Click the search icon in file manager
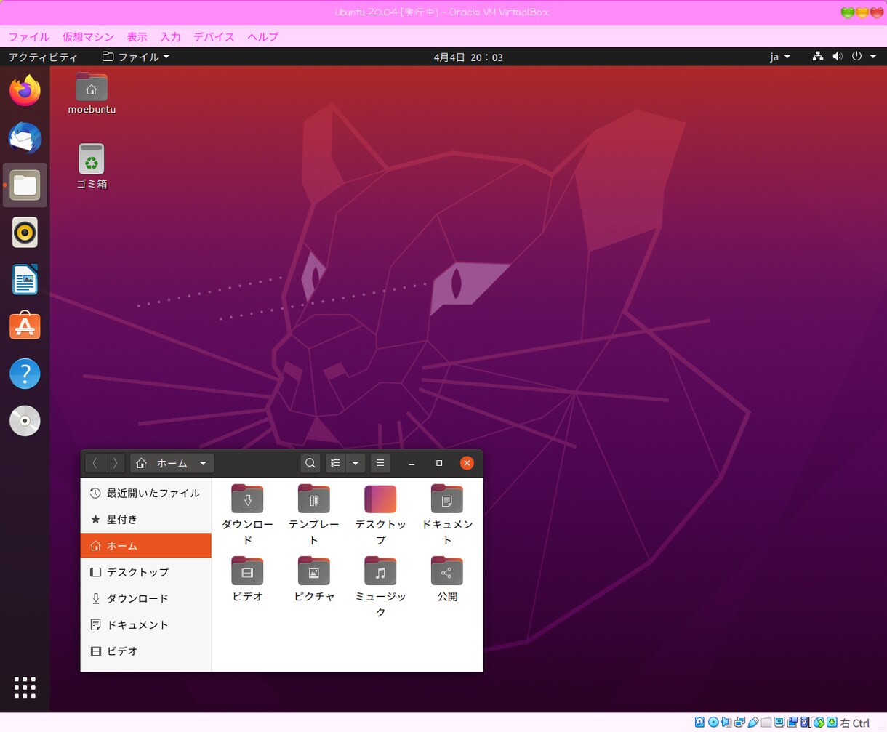Screen dimensions: 887x732 (310, 463)
